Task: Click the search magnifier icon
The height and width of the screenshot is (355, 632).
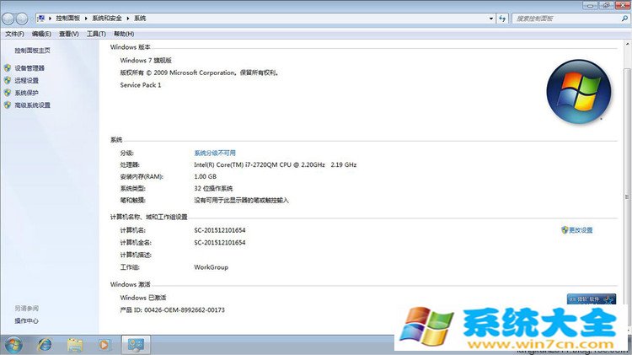Action: coord(624,19)
